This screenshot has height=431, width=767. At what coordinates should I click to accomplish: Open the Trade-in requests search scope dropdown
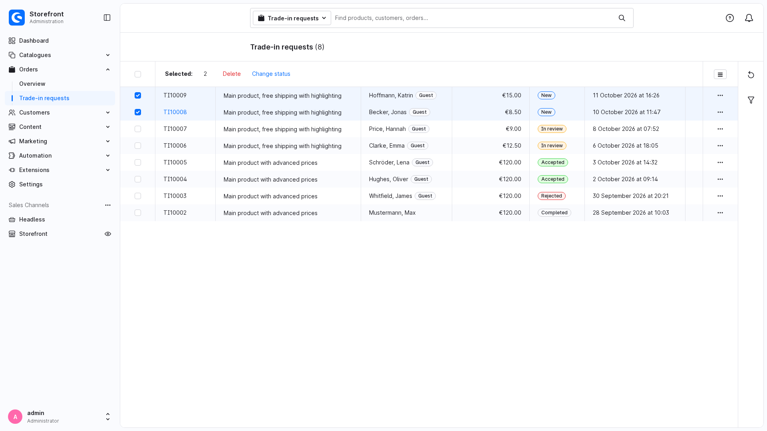point(292,18)
